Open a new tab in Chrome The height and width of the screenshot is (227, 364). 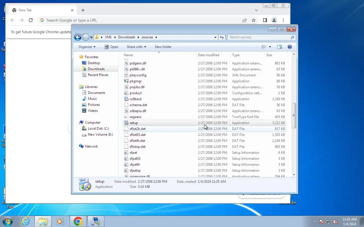[83, 10]
